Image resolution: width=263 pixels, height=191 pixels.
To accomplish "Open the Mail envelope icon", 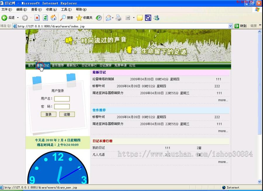I will pos(108,18).
